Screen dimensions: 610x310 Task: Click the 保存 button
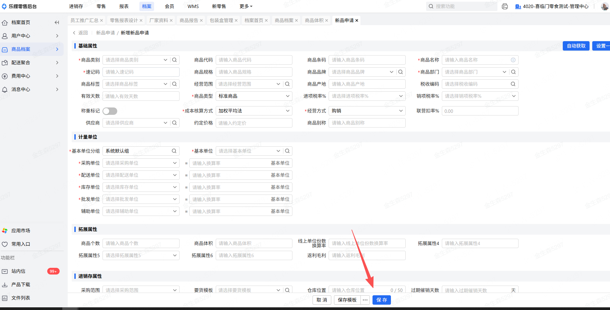coord(382,300)
